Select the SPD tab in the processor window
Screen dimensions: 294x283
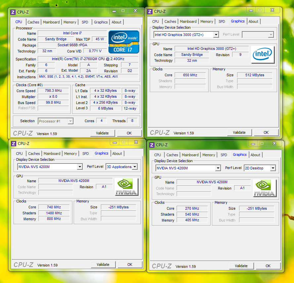[x=85, y=22]
